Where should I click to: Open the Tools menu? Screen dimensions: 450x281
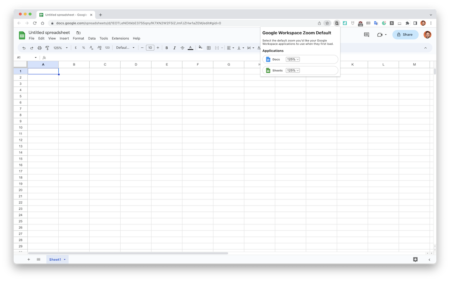pos(104,38)
